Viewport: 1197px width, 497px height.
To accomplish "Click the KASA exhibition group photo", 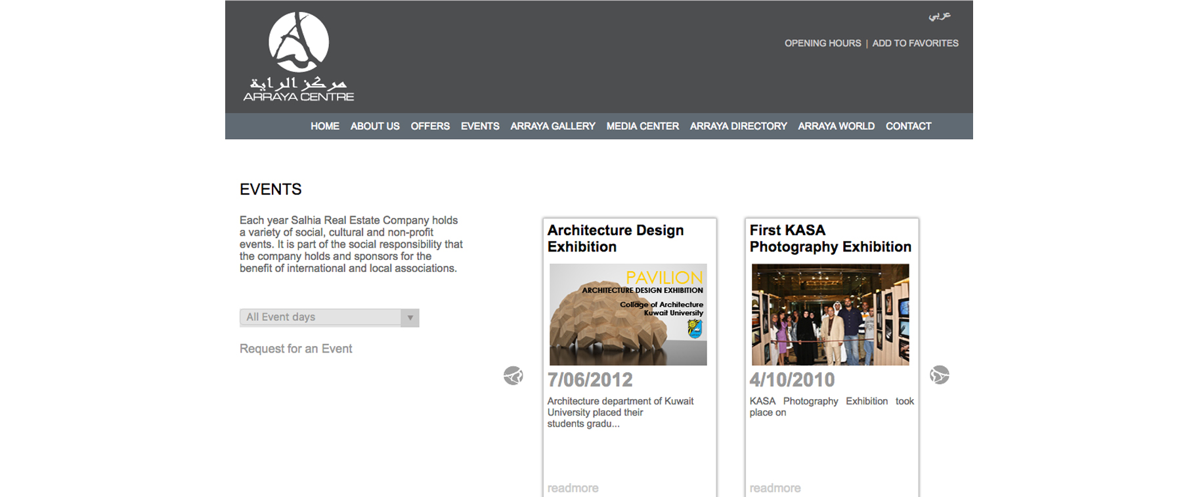I will point(831,314).
